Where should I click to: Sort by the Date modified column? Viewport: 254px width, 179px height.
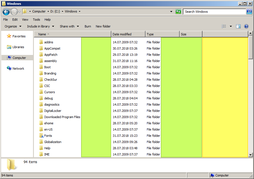[x=128, y=34]
